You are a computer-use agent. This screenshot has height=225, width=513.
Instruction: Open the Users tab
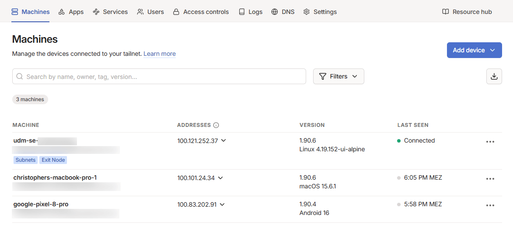150,12
